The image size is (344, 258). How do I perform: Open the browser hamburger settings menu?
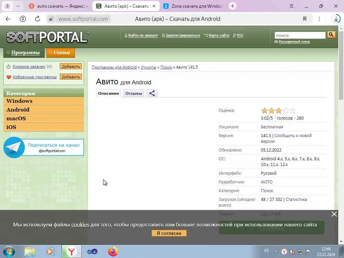[x=291, y=6]
